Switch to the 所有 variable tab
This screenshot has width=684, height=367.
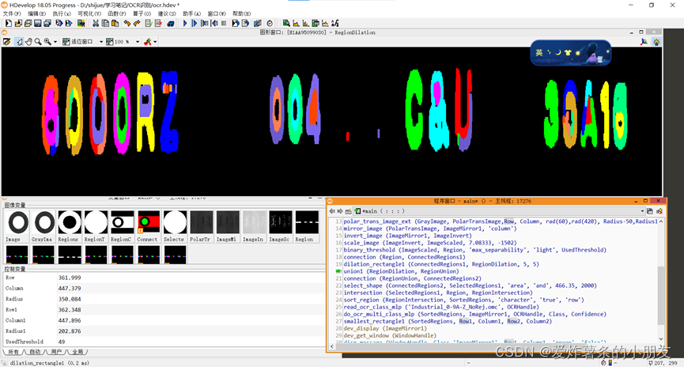[x=13, y=352]
